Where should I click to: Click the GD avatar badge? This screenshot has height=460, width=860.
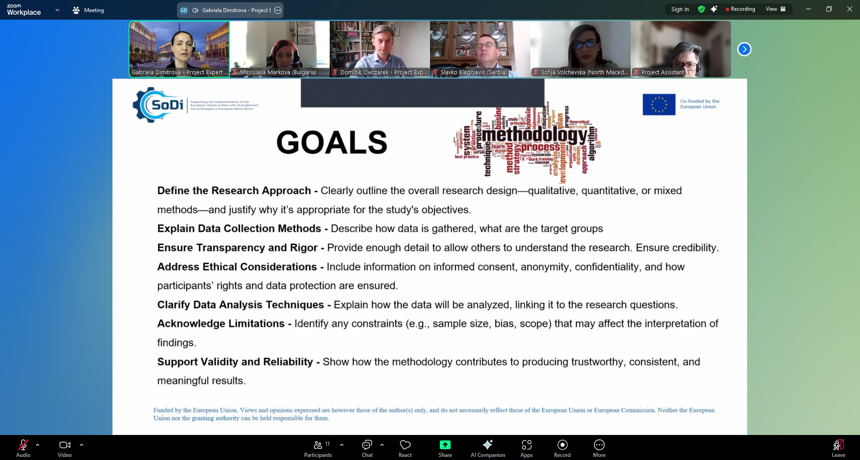[x=184, y=10]
